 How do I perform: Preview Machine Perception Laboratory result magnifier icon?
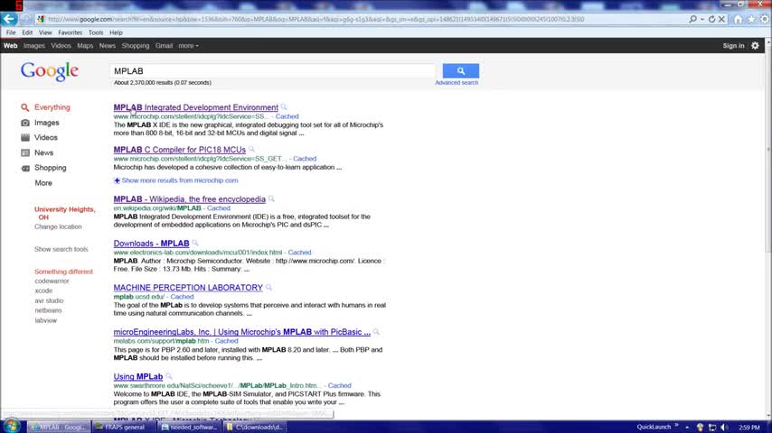[268, 287]
